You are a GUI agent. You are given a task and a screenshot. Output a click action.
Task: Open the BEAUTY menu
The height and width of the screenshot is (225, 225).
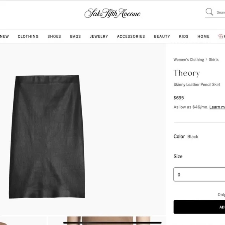pos(162,36)
